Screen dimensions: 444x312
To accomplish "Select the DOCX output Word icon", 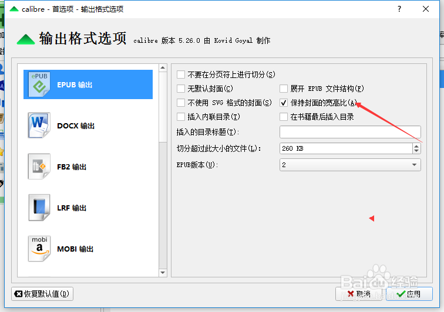I will coord(39,126).
